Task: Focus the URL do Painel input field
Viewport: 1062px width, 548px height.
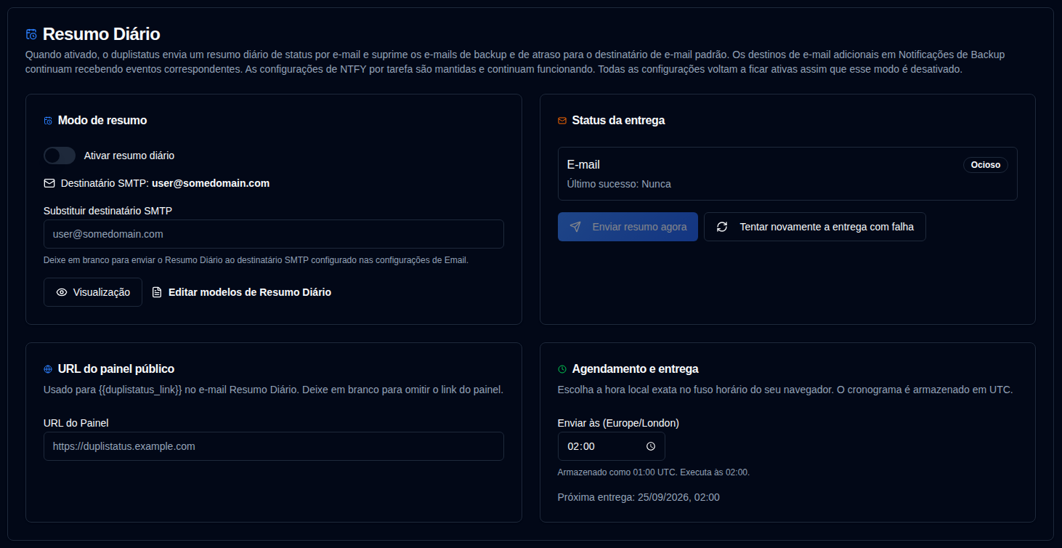Action: (x=274, y=446)
